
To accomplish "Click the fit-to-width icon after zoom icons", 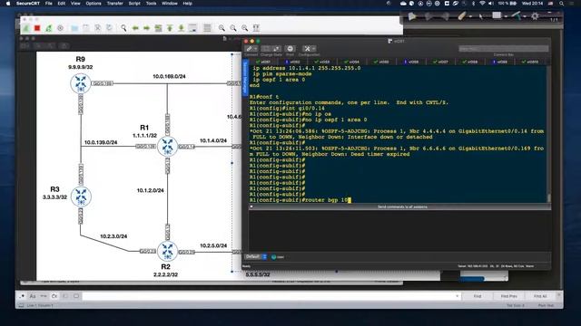I will [256, 28].
